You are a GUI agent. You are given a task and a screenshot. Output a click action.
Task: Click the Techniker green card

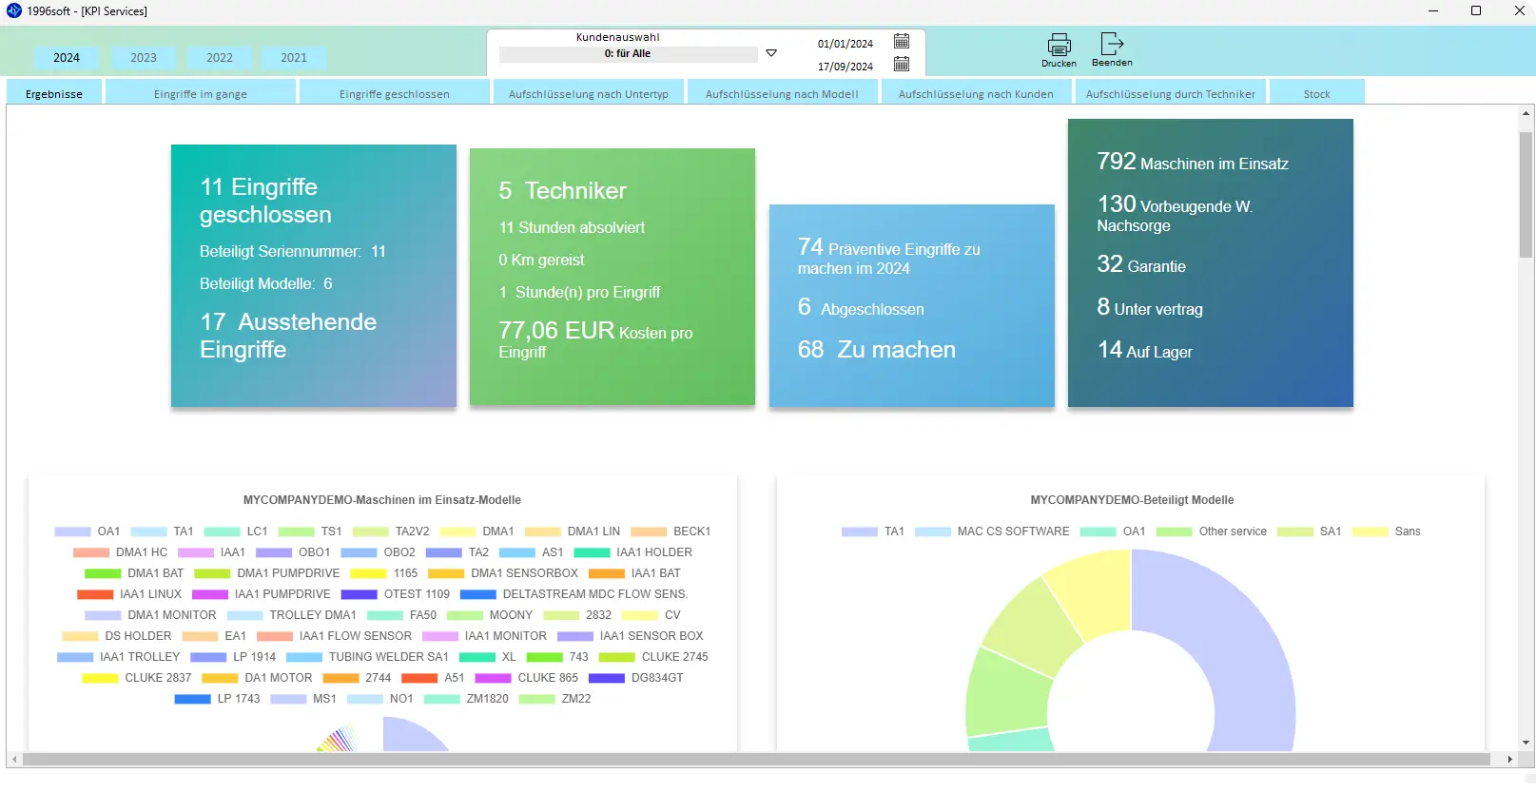pos(612,277)
